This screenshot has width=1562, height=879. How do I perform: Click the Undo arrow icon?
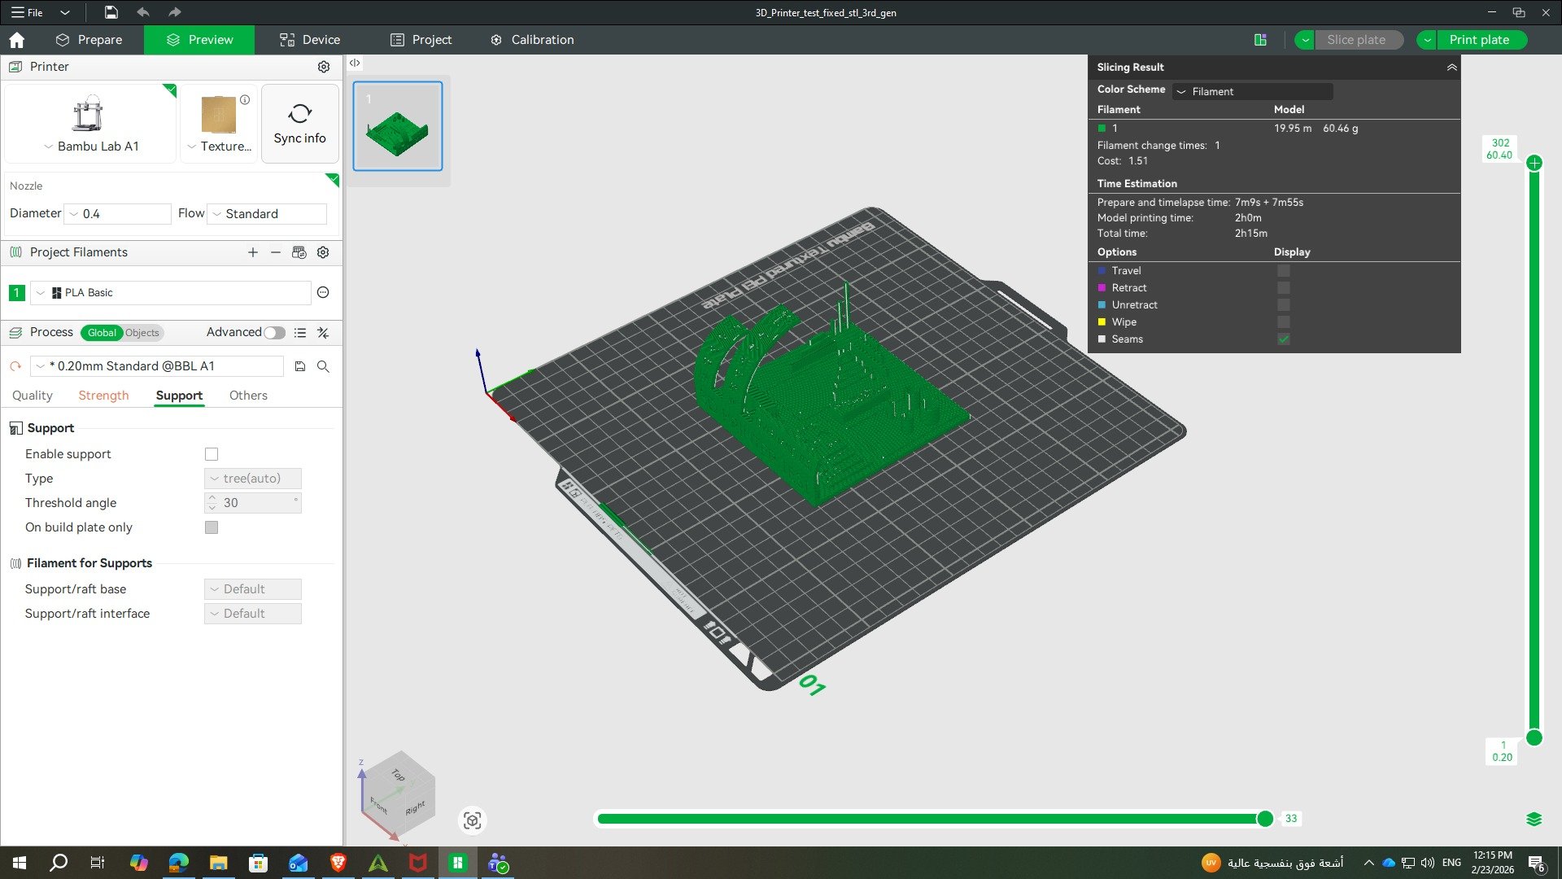[143, 12]
